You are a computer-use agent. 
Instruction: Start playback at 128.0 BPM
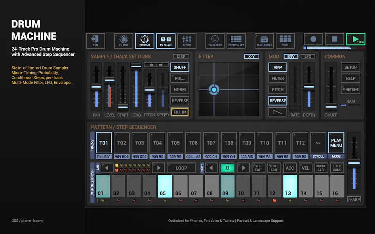(356, 39)
